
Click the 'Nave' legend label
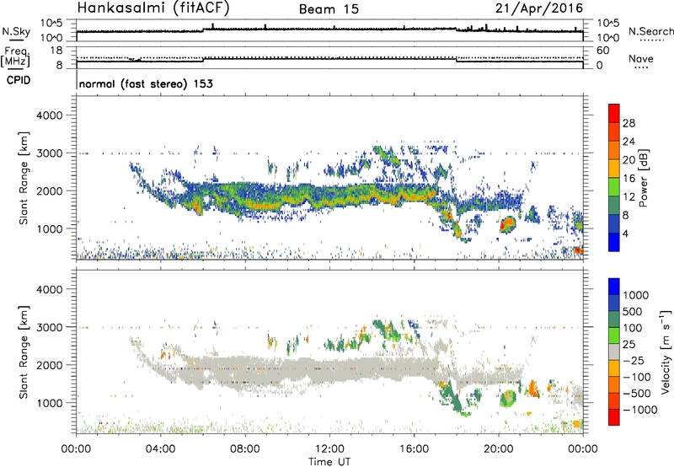click(640, 58)
